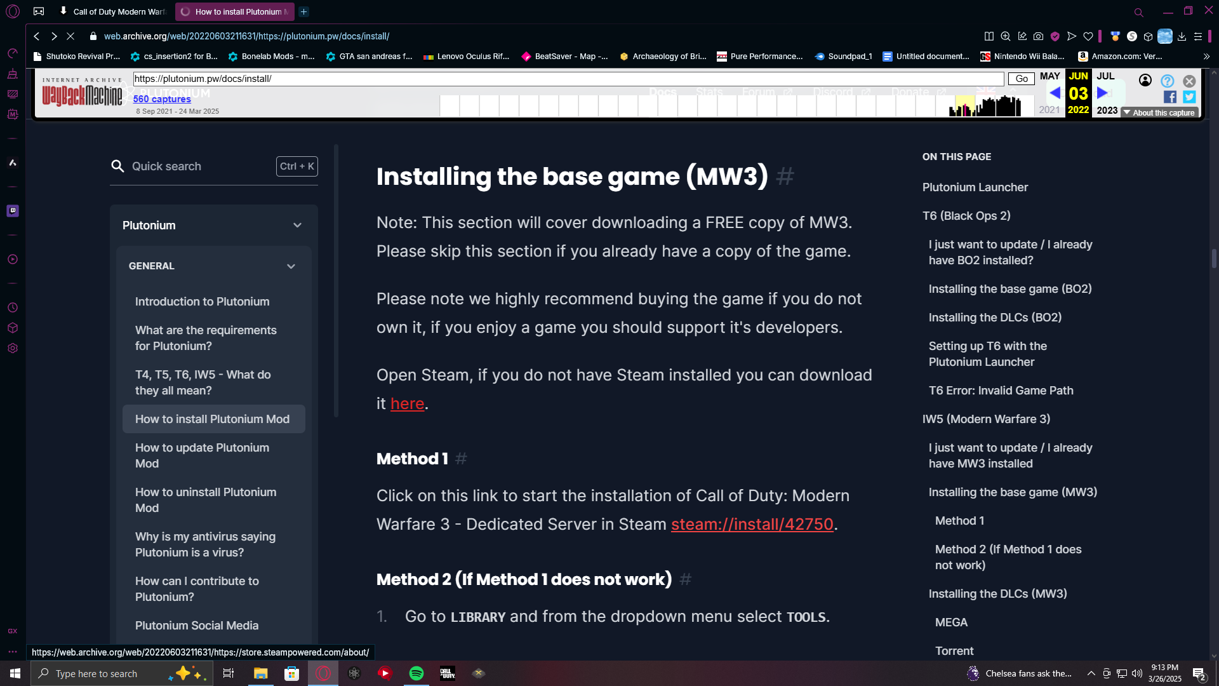Click the snapshot camera icon
This screenshot has height=686, width=1219.
pos(1038,37)
